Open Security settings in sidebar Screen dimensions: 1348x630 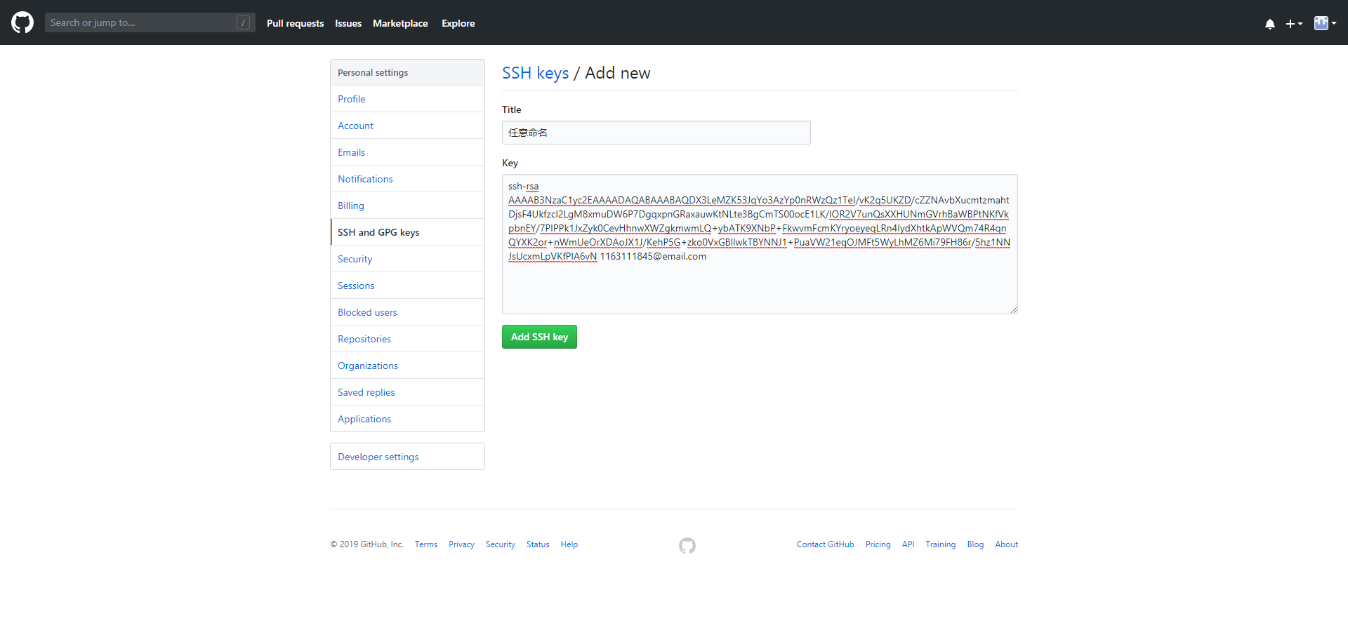click(x=407, y=259)
